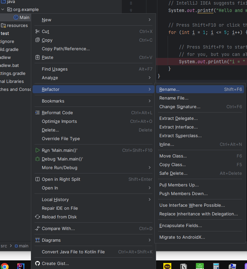Choose Pull Members Up...
The image size is (247, 269).
point(200,185)
